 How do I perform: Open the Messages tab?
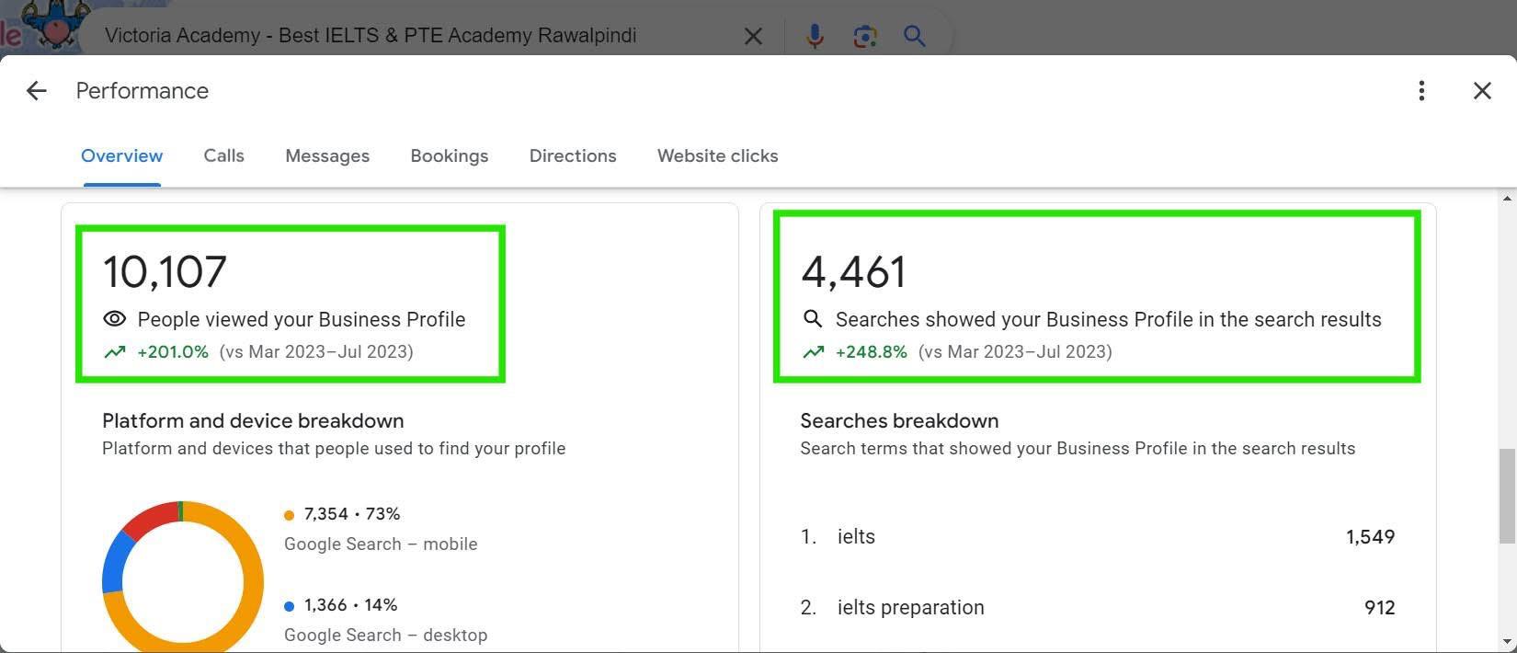327,155
